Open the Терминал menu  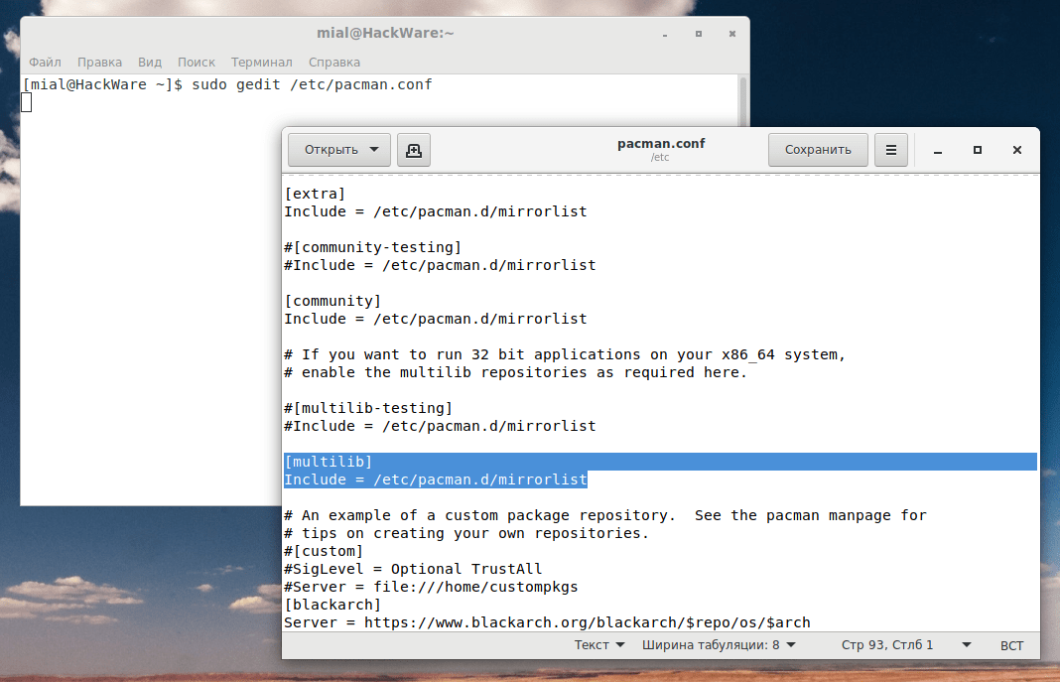(x=261, y=61)
